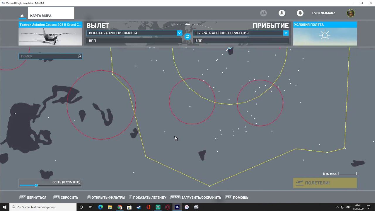Show hidden system tray icons
375x211 pixels.
(337, 207)
